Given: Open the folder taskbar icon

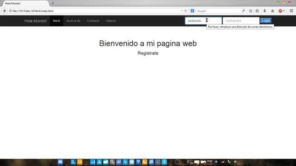Looking at the screenshot, I should pyautogui.click(x=106, y=162).
